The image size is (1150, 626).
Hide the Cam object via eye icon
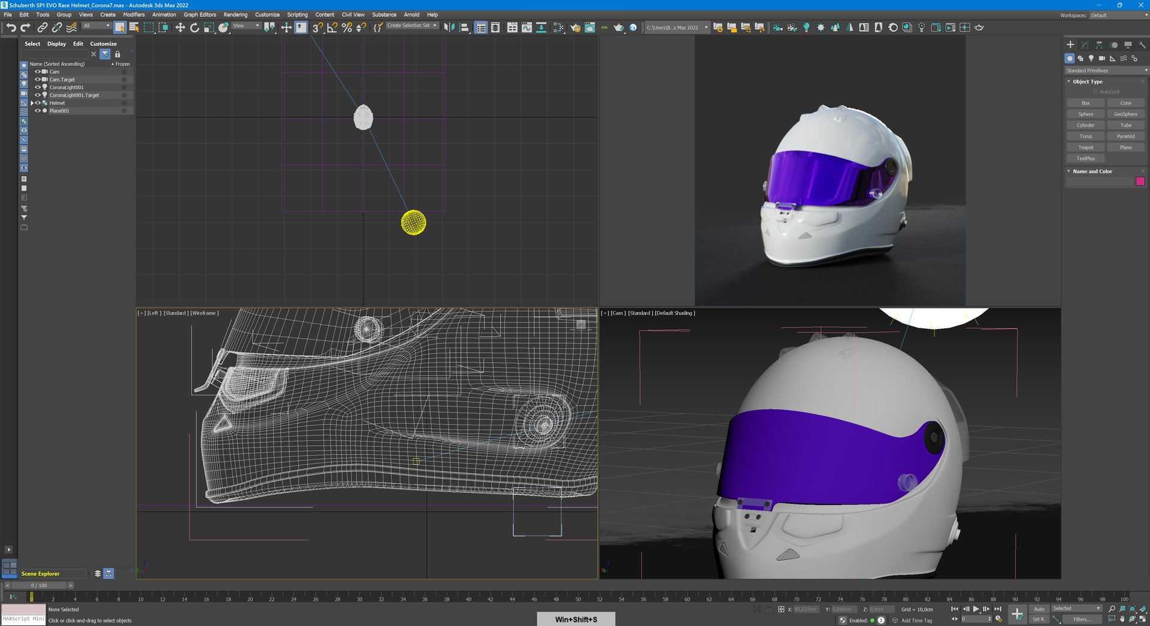pyautogui.click(x=38, y=72)
